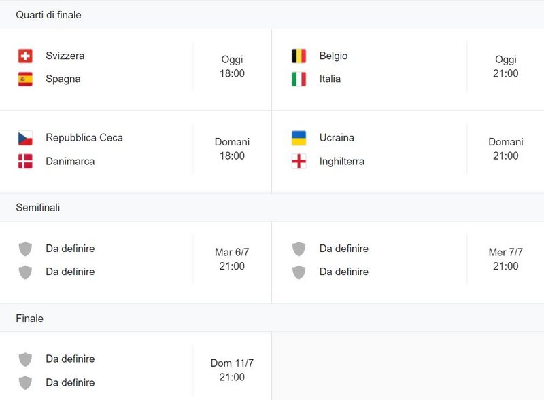Select the Belgium flag icon

coord(299,56)
